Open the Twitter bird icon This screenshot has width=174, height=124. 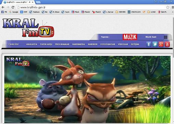coord(155,44)
